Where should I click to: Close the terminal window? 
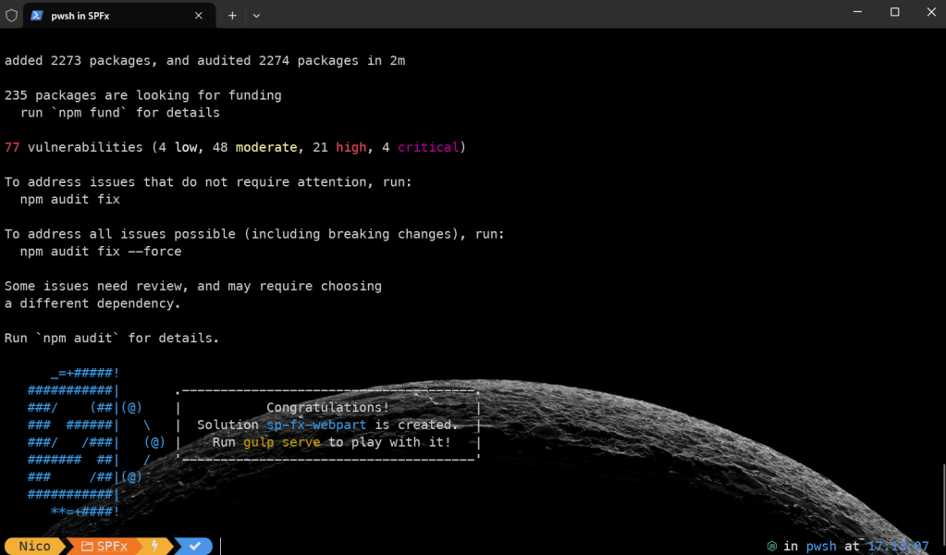point(928,12)
